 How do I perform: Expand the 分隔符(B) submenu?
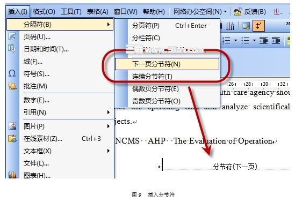(60, 25)
